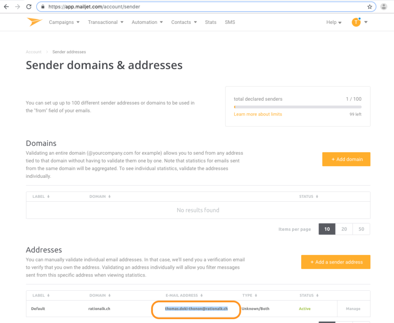This screenshot has width=394, height=323.
Task: Click the browser reload icon
Action: 29,7
